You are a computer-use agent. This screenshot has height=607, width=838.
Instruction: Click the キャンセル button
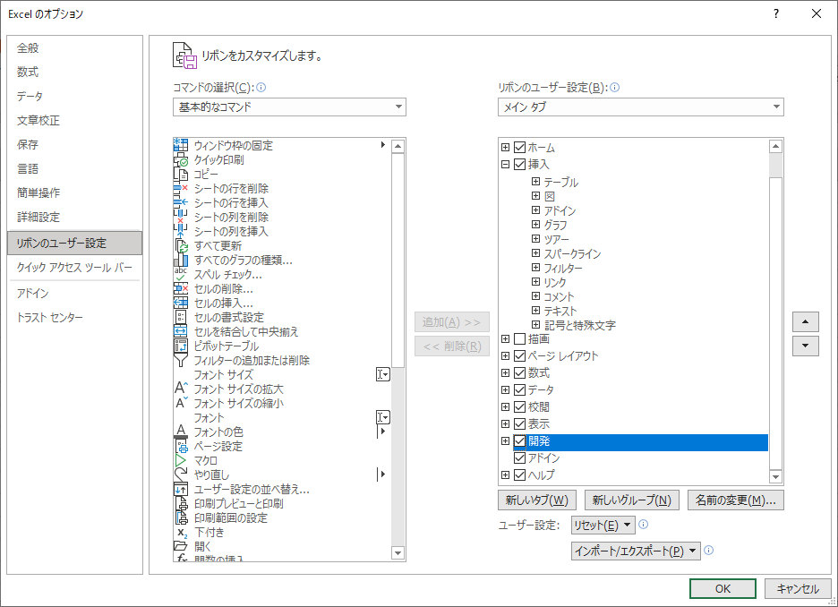click(798, 588)
